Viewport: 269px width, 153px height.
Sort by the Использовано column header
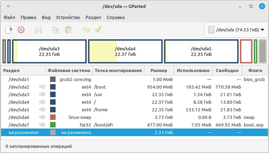(193, 70)
